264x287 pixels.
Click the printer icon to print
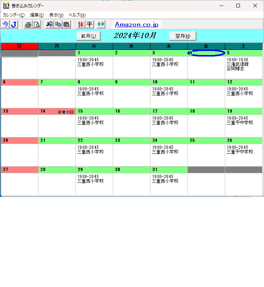(28, 24)
